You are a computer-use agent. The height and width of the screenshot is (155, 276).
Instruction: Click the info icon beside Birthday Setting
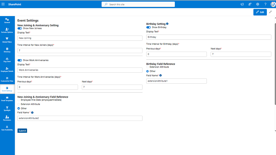(x=167, y=24)
